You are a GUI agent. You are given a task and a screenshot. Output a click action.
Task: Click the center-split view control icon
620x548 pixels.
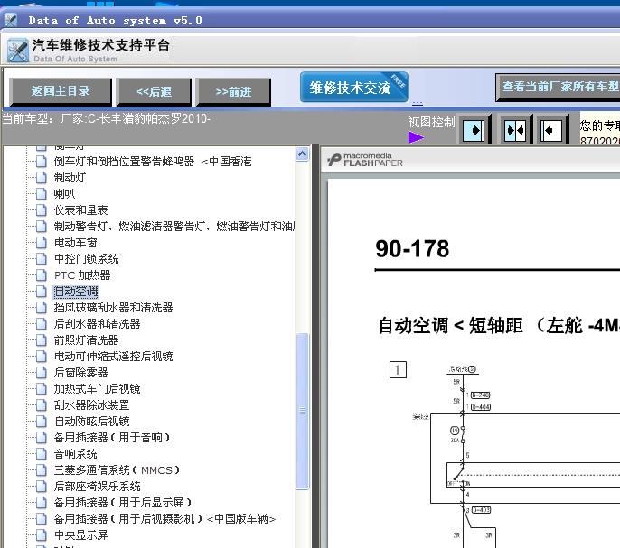[515, 130]
